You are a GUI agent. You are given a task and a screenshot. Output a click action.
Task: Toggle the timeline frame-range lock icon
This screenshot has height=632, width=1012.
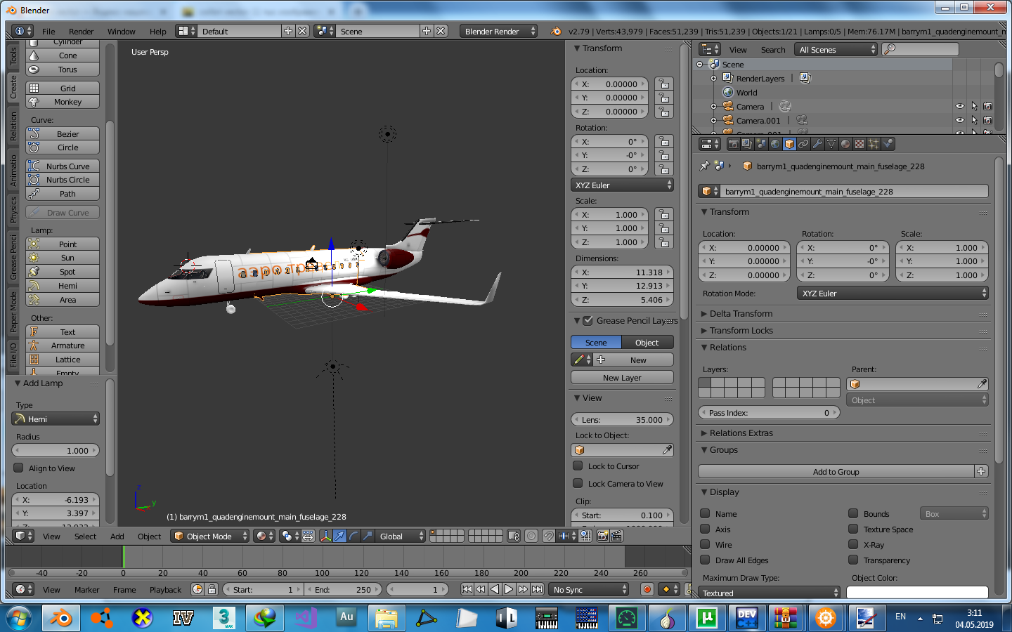click(212, 589)
